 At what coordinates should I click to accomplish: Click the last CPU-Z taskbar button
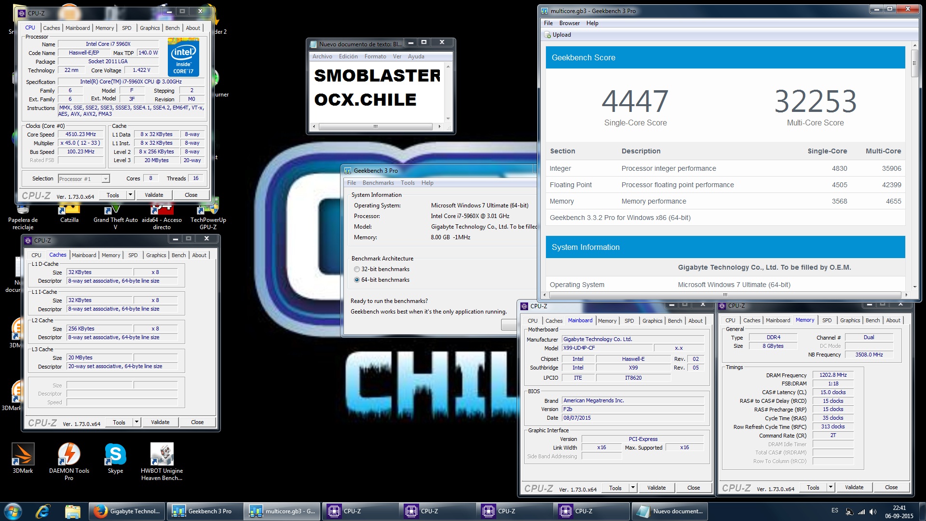(592, 511)
